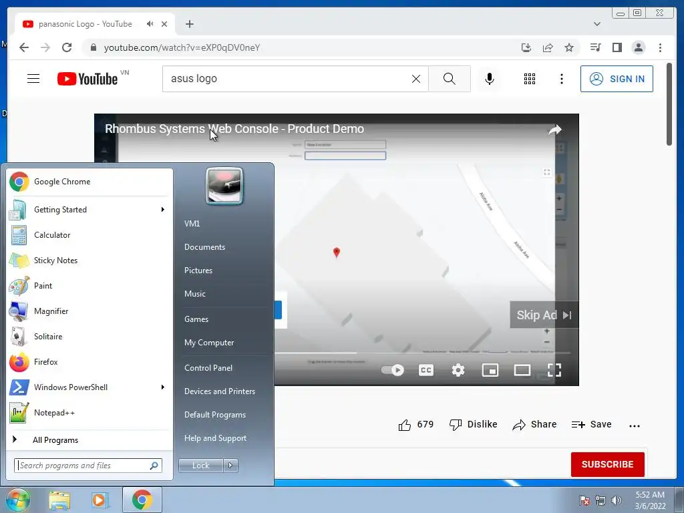Open the video settings gear
The width and height of the screenshot is (684, 513).
click(x=458, y=370)
